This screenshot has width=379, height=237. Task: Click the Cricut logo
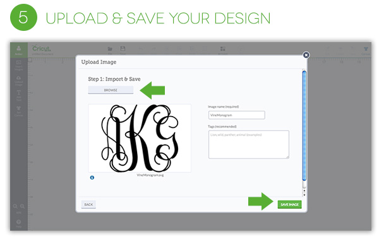41,49
